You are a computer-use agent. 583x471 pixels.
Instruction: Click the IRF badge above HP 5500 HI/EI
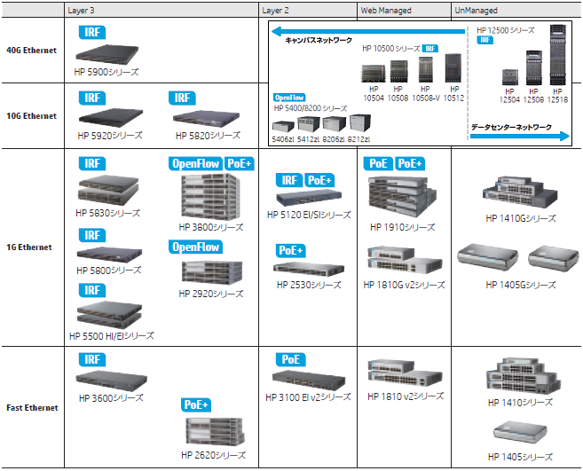click(92, 290)
